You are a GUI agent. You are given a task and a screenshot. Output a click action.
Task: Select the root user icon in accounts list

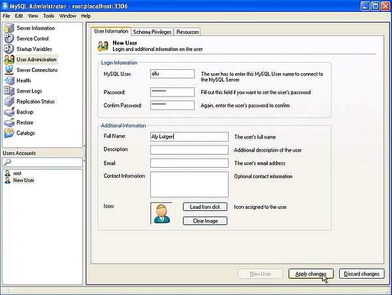point(8,173)
